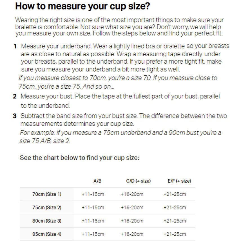This screenshot has height=241, width=241.
Task: Select the +21-25cm cell in 80cm row
Action: click(x=175, y=221)
